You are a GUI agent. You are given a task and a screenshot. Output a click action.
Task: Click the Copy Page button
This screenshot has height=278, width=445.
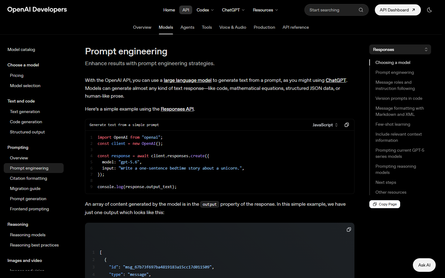[x=385, y=204]
